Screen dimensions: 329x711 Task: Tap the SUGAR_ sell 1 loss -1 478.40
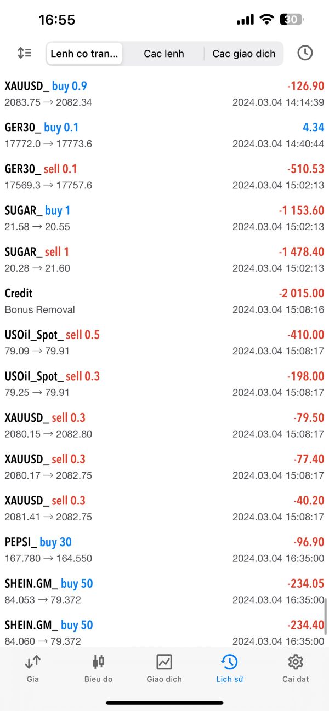tap(301, 252)
